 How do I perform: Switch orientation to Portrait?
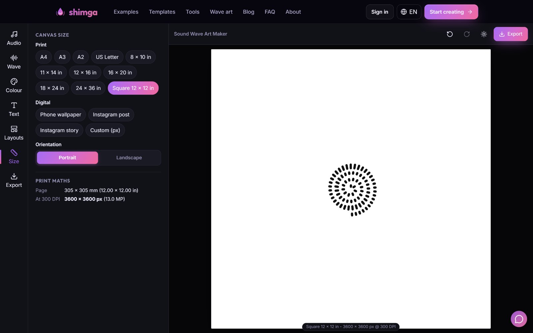pos(67,158)
